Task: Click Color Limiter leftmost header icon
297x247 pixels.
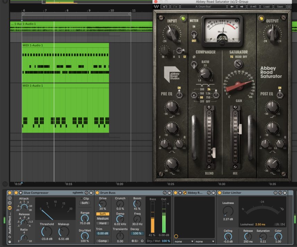Action: tap(275, 193)
